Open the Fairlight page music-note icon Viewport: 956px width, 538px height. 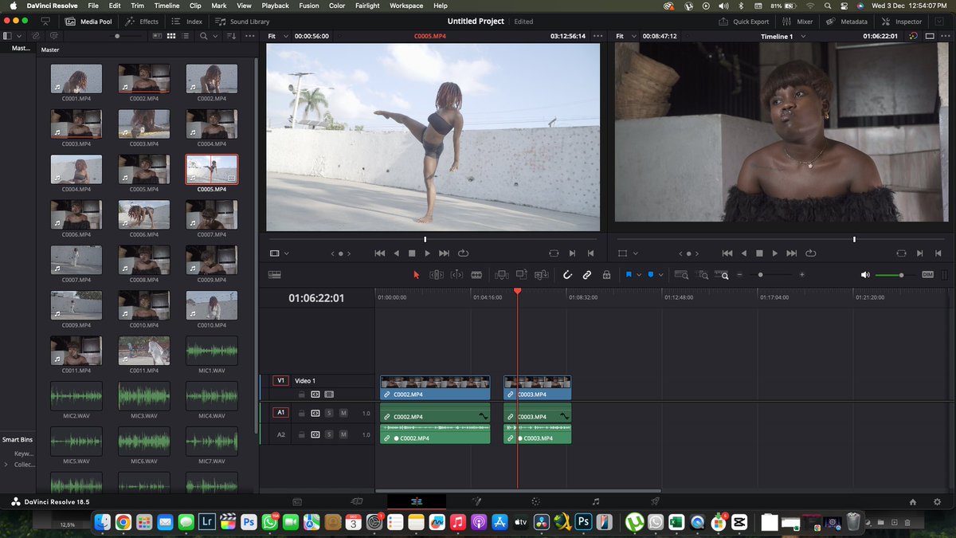tap(595, 501)
